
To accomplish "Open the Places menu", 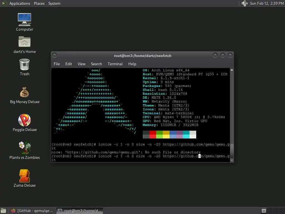I will [39, 3].
